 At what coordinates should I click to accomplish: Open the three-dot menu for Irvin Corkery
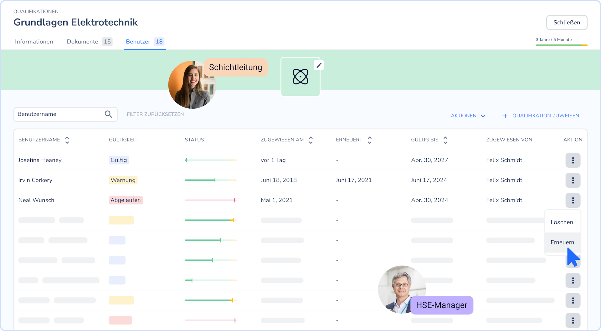click(573, 180)
